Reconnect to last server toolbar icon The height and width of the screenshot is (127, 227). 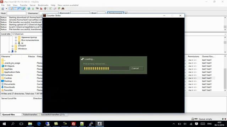pos(45,8)
